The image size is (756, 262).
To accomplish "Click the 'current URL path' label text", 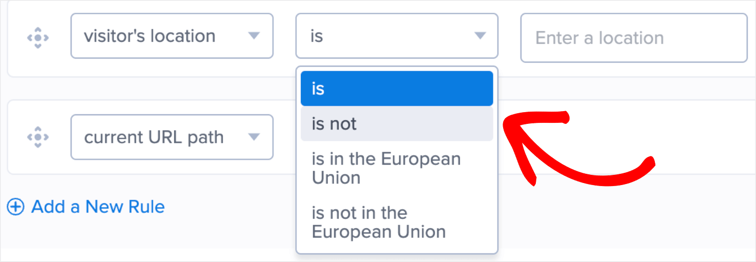I will pos(154,138).
